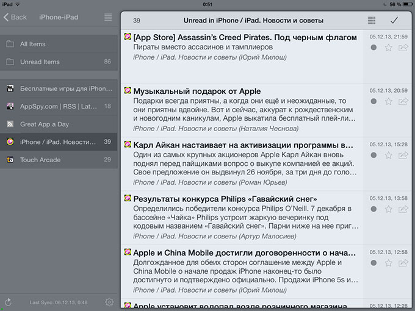The image size is (415, 311).
Task: Toggle read dot for Карл Айкан article
Action: pos(374,155)
